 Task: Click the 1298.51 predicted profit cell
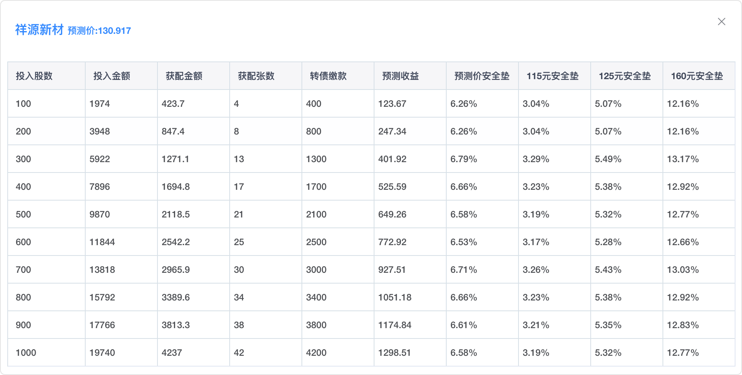pyautogui.click(x=394, y=353)
